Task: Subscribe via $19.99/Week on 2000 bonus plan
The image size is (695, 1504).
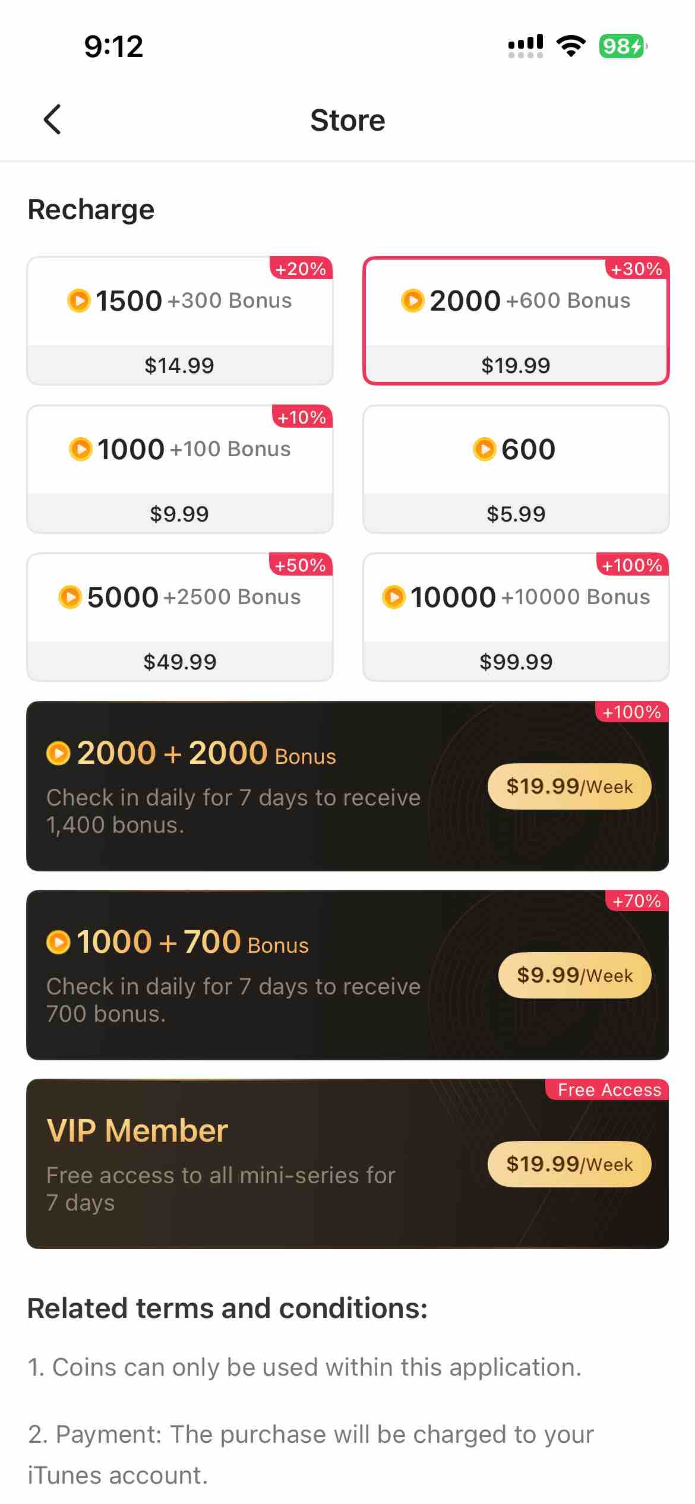Action: [569, 786]
